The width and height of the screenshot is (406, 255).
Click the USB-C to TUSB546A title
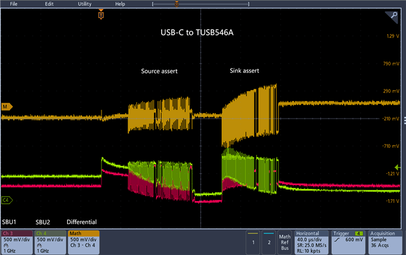click(x=197, y=32)
